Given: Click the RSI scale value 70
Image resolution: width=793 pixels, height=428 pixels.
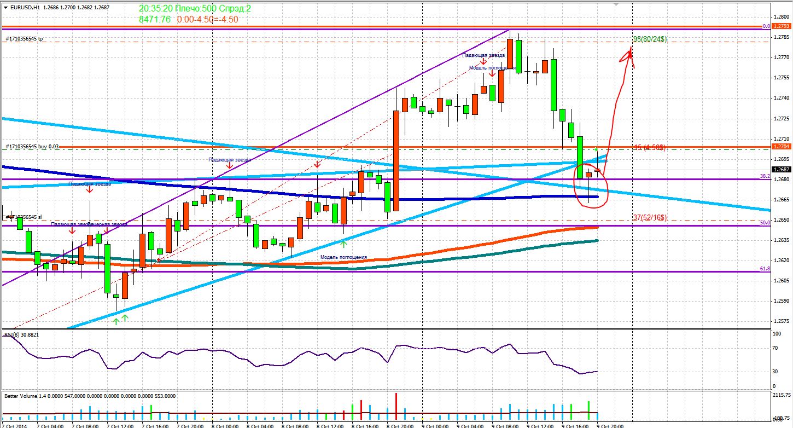Looking at the screenshot, I should coord(775,348).
